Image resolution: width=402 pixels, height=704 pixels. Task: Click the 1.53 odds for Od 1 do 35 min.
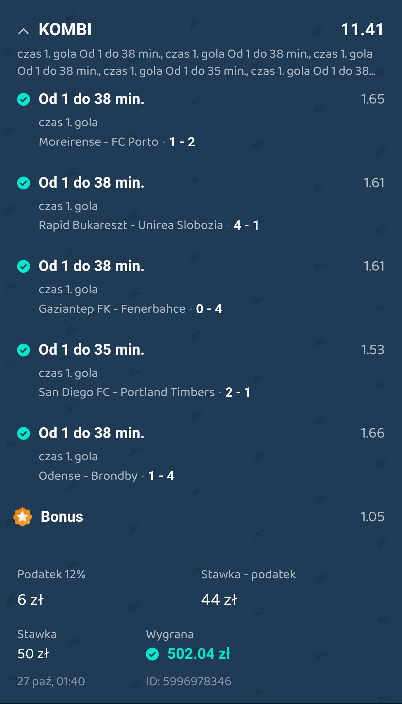pos(372,350)
